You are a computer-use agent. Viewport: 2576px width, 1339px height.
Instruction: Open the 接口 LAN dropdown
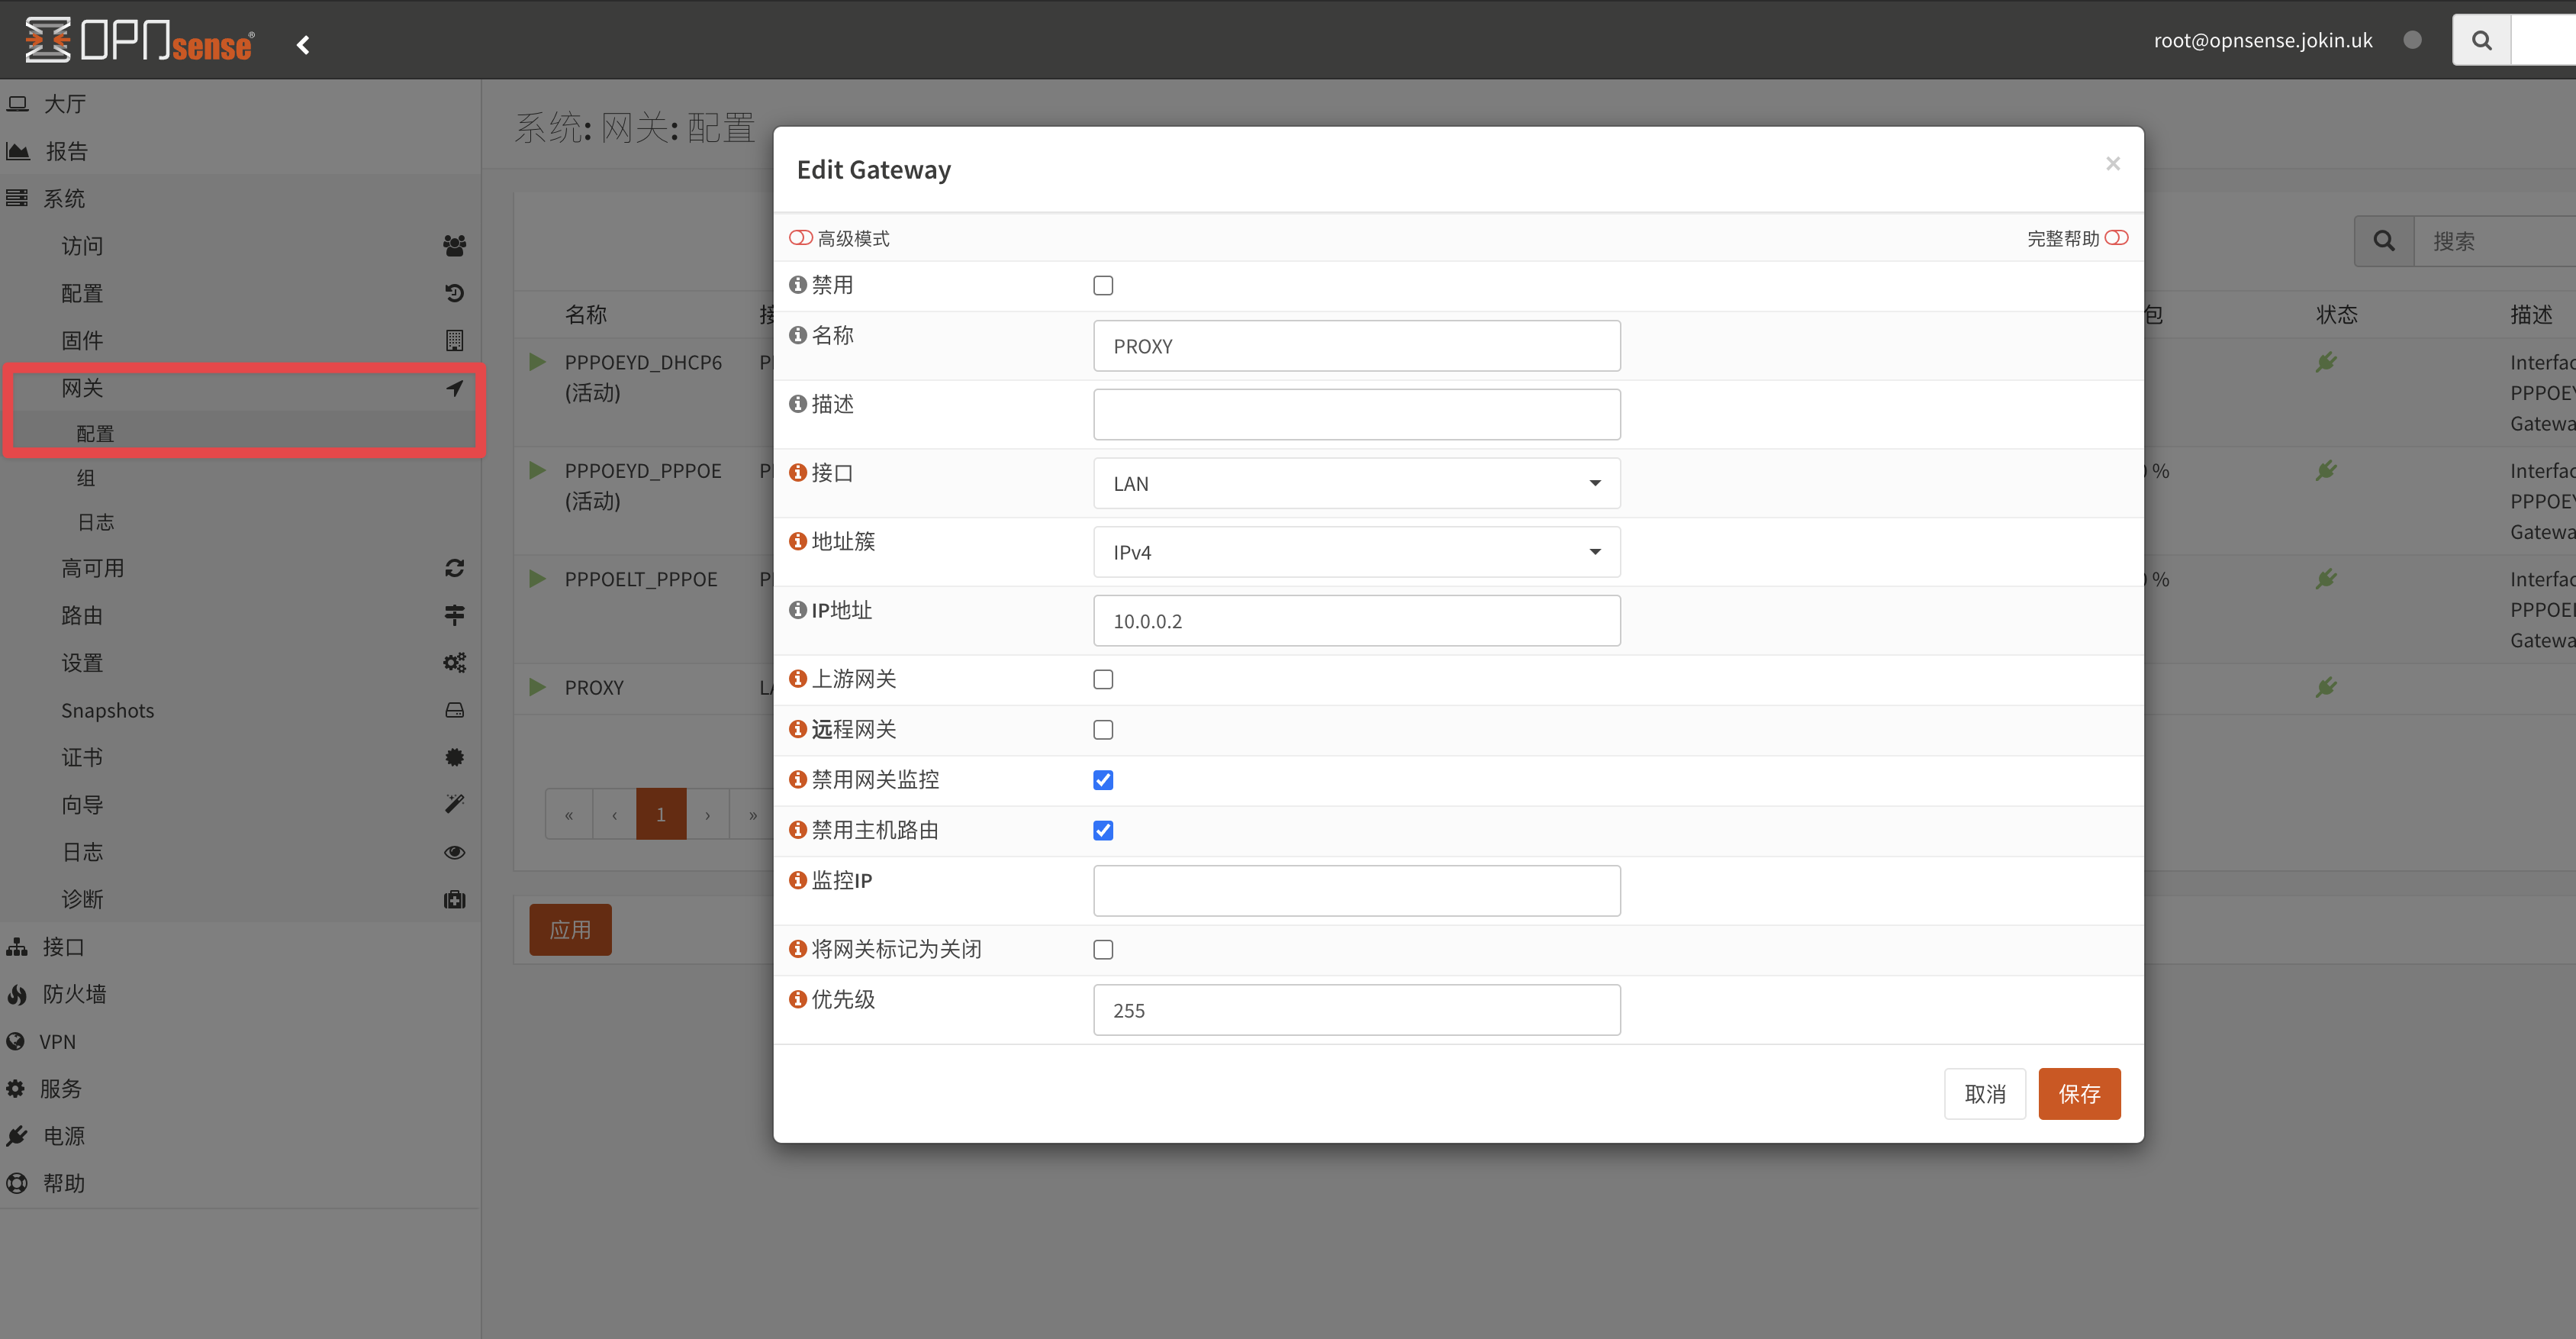tap(1356, 483)
